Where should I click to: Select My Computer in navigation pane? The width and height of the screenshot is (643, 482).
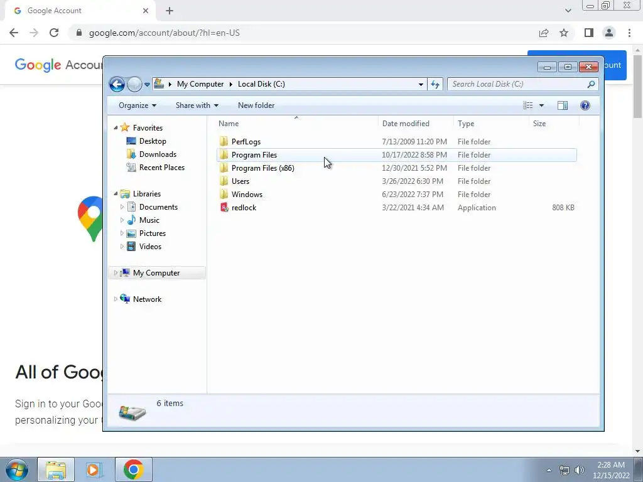(156, 273)
